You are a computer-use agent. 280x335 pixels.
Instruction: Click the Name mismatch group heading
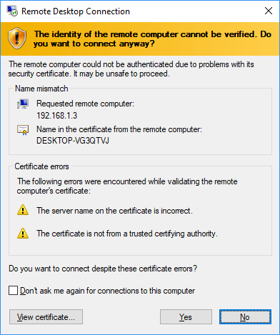click(41, 89)
